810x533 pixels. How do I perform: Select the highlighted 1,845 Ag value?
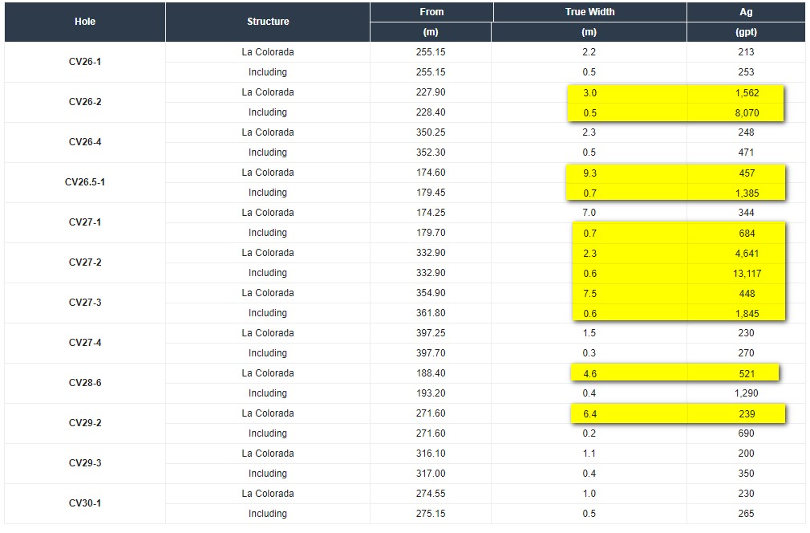coord(747,314)
